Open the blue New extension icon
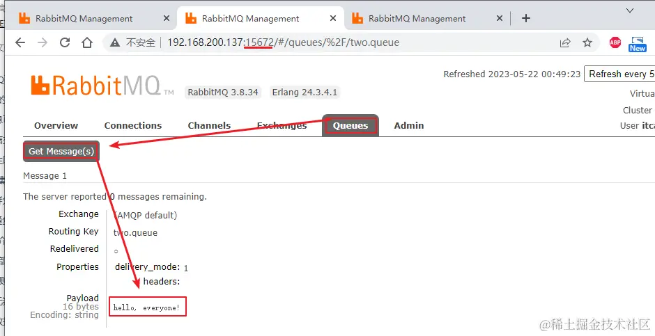This screenshot has height=336, width=655. [638, 44]
